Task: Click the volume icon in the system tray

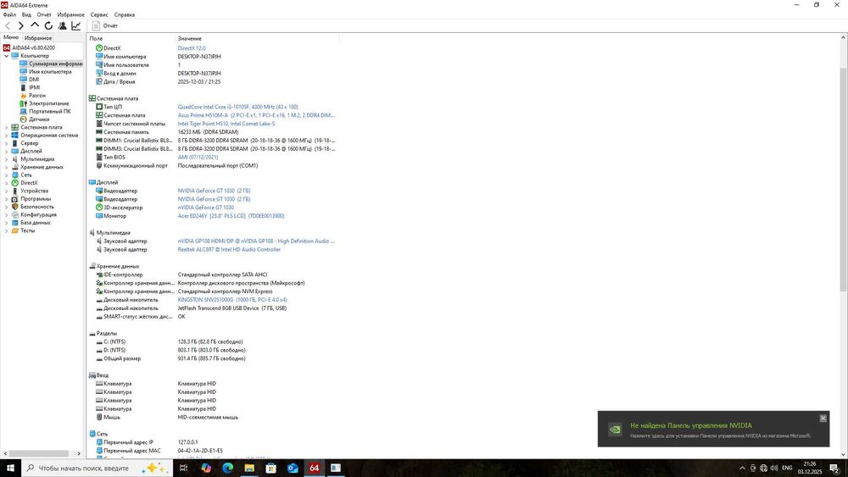Action: pyautogui.click(x=774, y=468)
